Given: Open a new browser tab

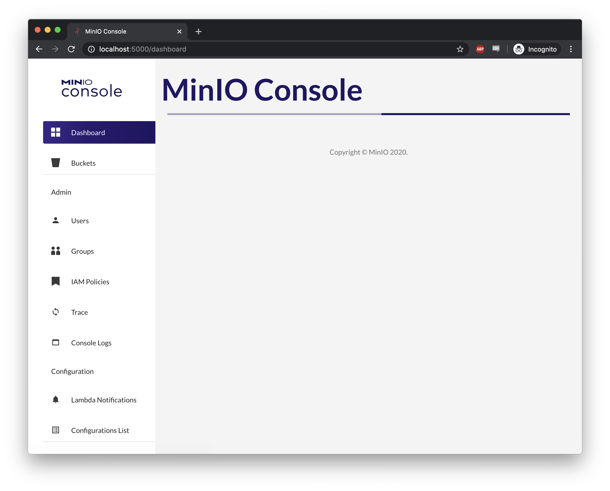Looking at the screenshot, I should (x=198, y=31).
